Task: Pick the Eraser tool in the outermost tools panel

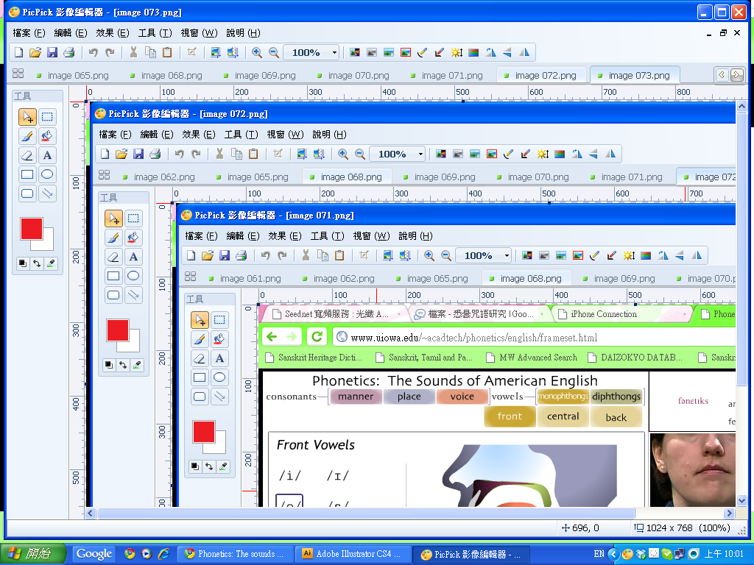Action: [27, 155]
